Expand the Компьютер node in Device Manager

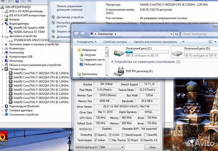[x=2, y=52]
